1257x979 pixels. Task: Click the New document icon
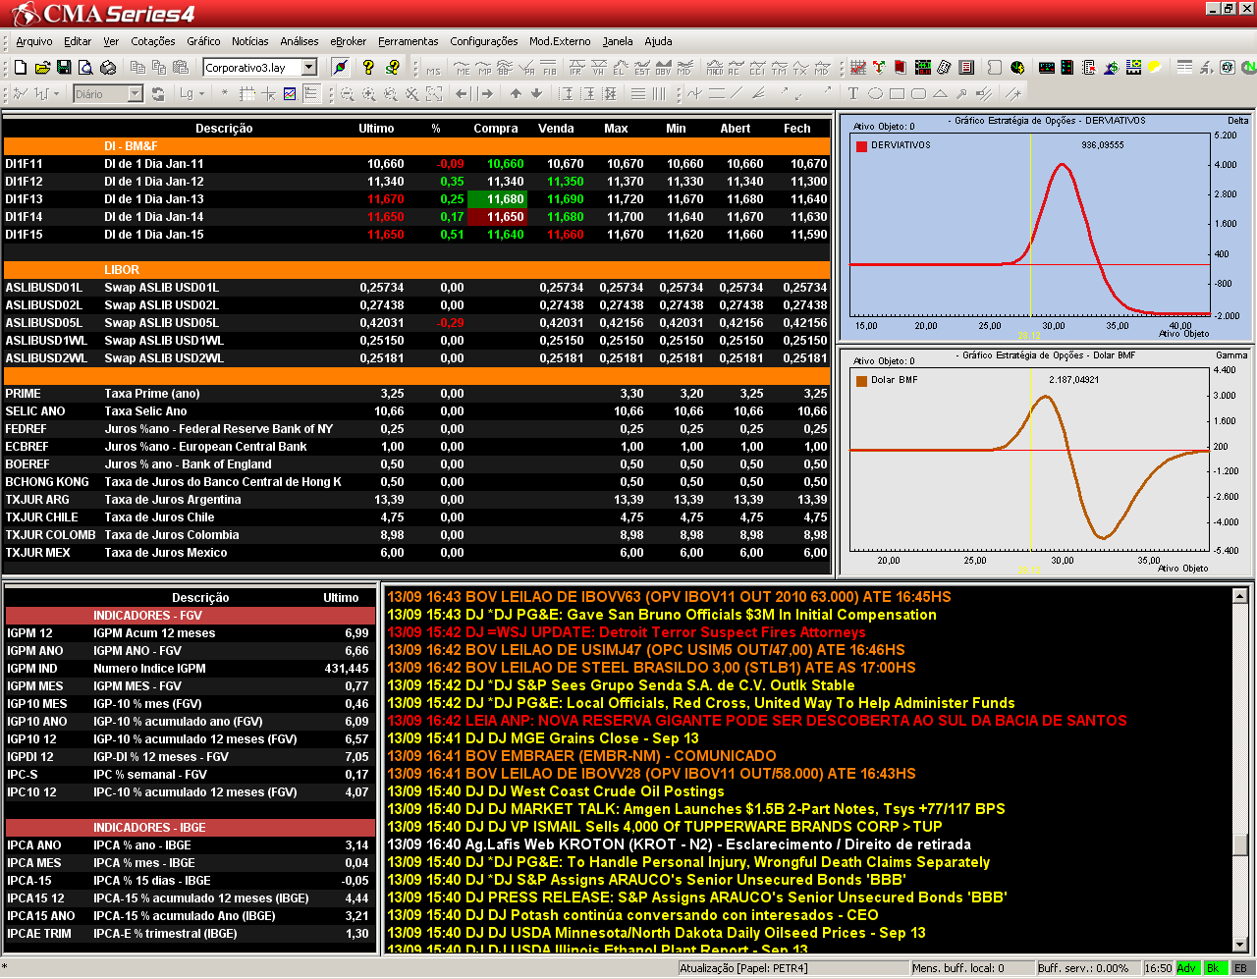point(20,67)
